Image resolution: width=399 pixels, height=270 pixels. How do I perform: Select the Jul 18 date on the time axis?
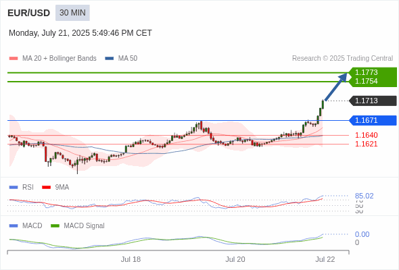[x=131, y=259]
